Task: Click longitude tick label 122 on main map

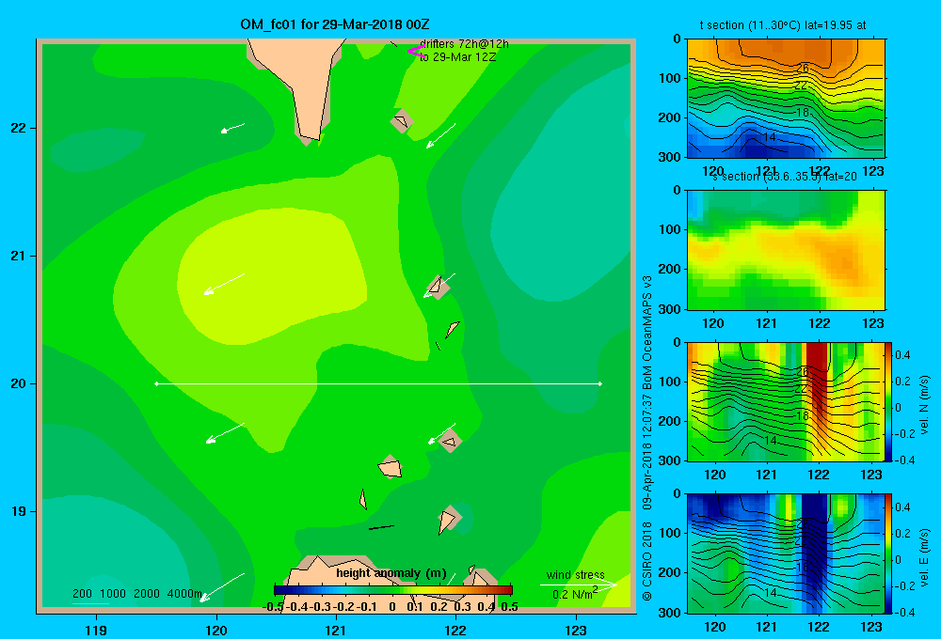Action: [455, 630]
